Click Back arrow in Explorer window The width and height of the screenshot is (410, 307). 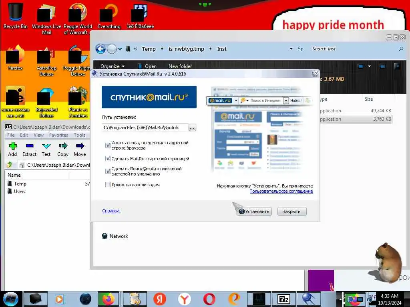(100, 49)
